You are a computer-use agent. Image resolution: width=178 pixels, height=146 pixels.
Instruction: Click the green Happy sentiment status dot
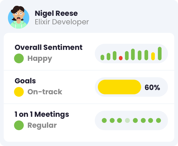pyautogui.click(x=19, y=58)
